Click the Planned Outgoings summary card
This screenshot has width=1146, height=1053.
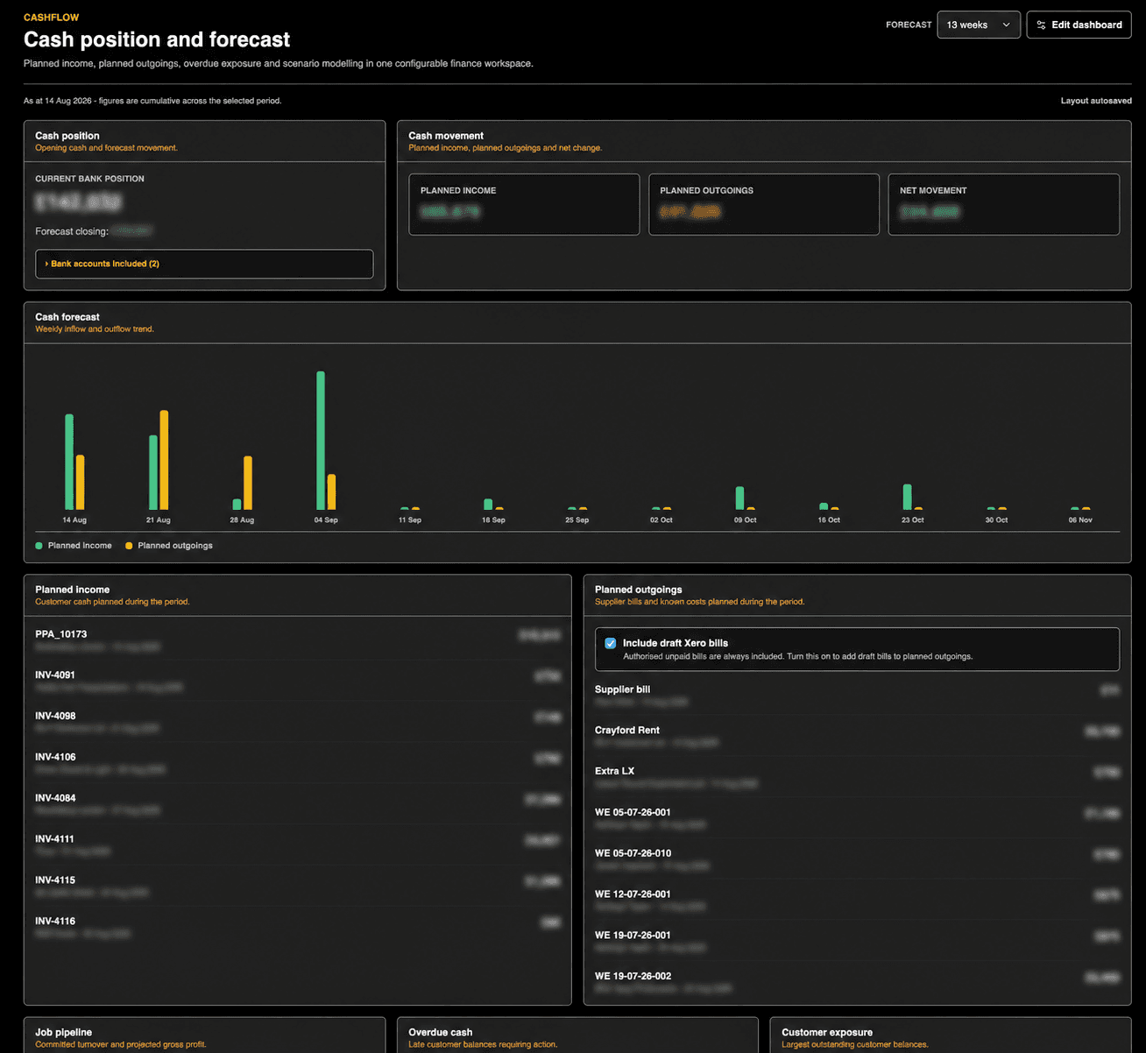pos(764,204)
